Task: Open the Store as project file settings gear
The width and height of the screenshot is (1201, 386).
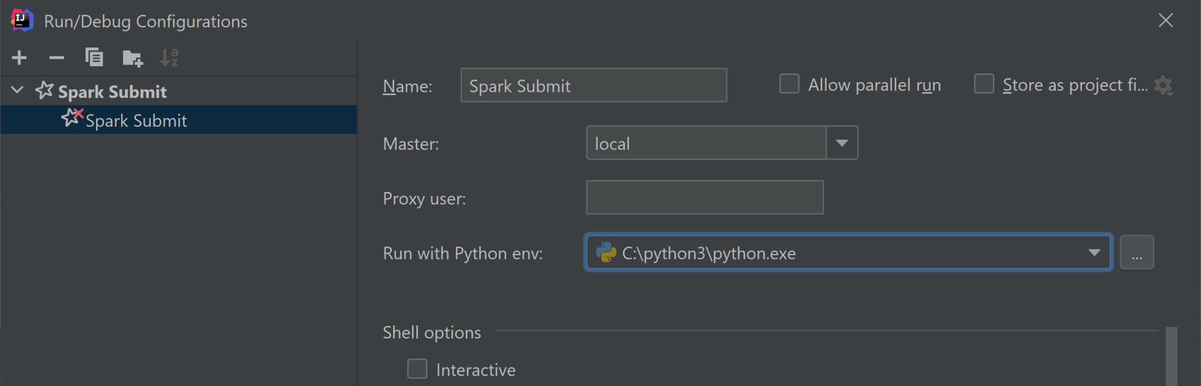Action: pyautogui.click(x=1163, y=86)
